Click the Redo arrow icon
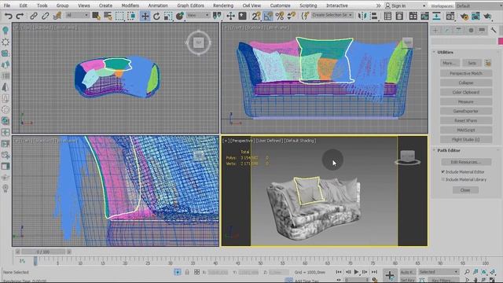Screen dimensions: 503x283 pyautogui.click(x=20, y=16)
